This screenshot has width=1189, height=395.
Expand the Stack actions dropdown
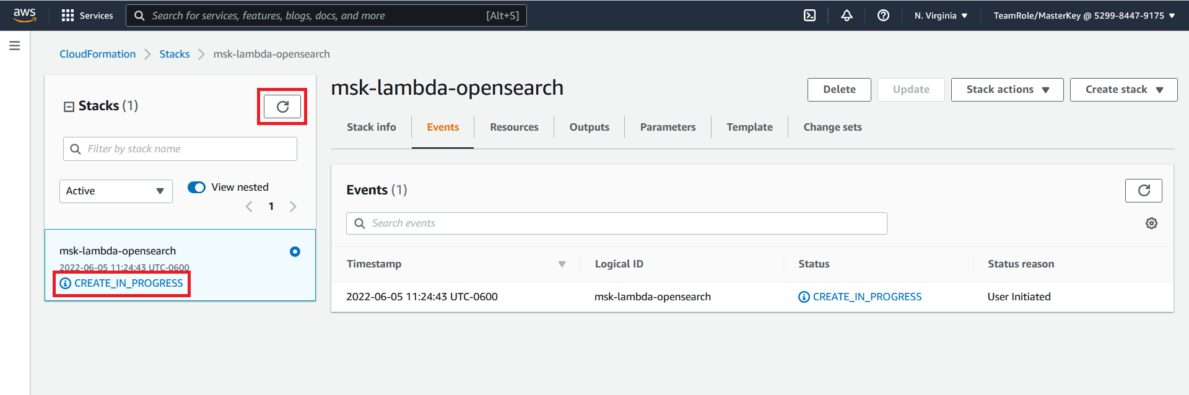(1007, 90)
